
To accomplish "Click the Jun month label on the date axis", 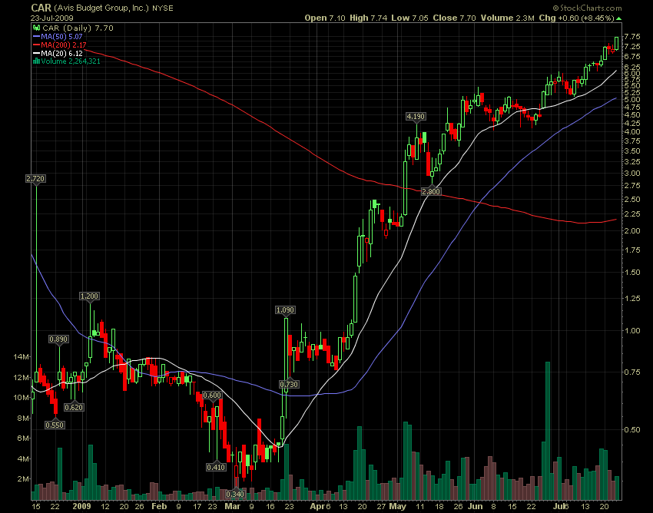I will [x=475, y=506].
